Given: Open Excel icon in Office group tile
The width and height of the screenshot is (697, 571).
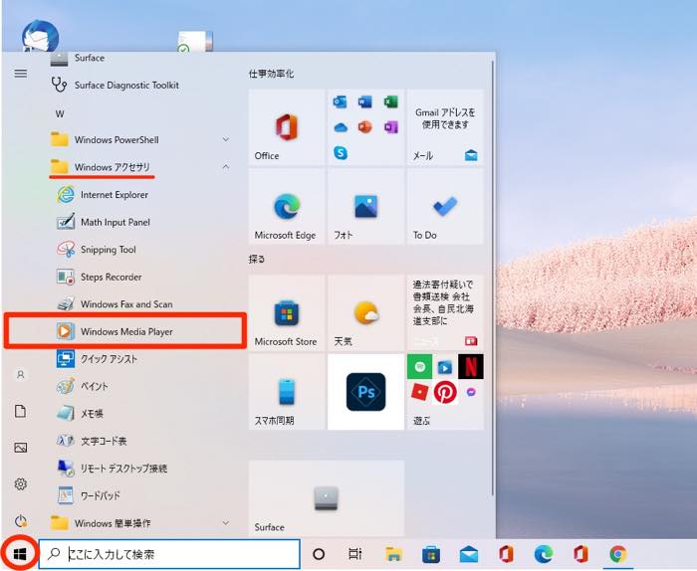Looking at the screenshot, I should click(390, 102).
